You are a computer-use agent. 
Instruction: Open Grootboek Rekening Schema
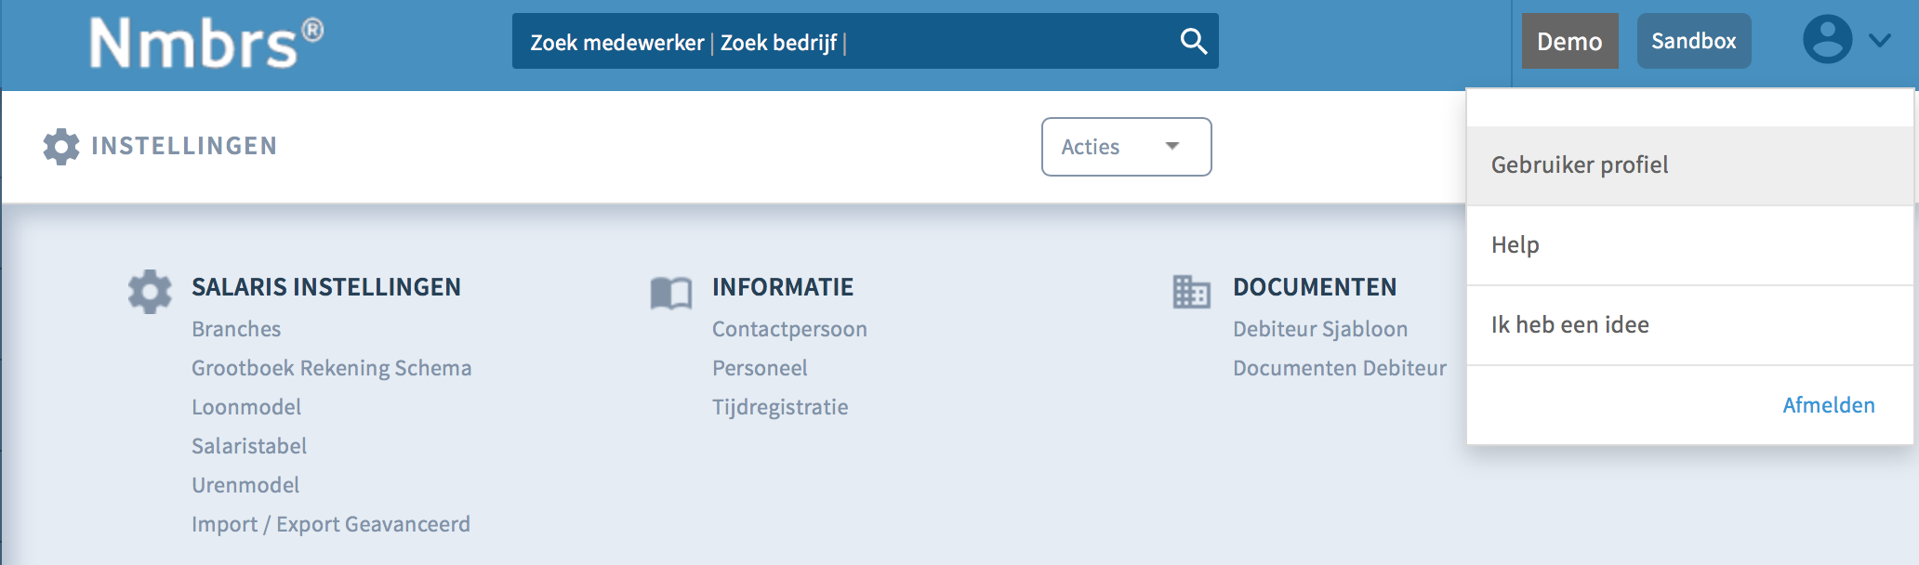(331, 368)
